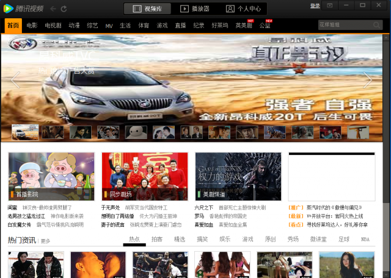Open the V+开放平台 news link
This screenshot has height=278, width=391.
pyautogui.click(x=335, y=216)
